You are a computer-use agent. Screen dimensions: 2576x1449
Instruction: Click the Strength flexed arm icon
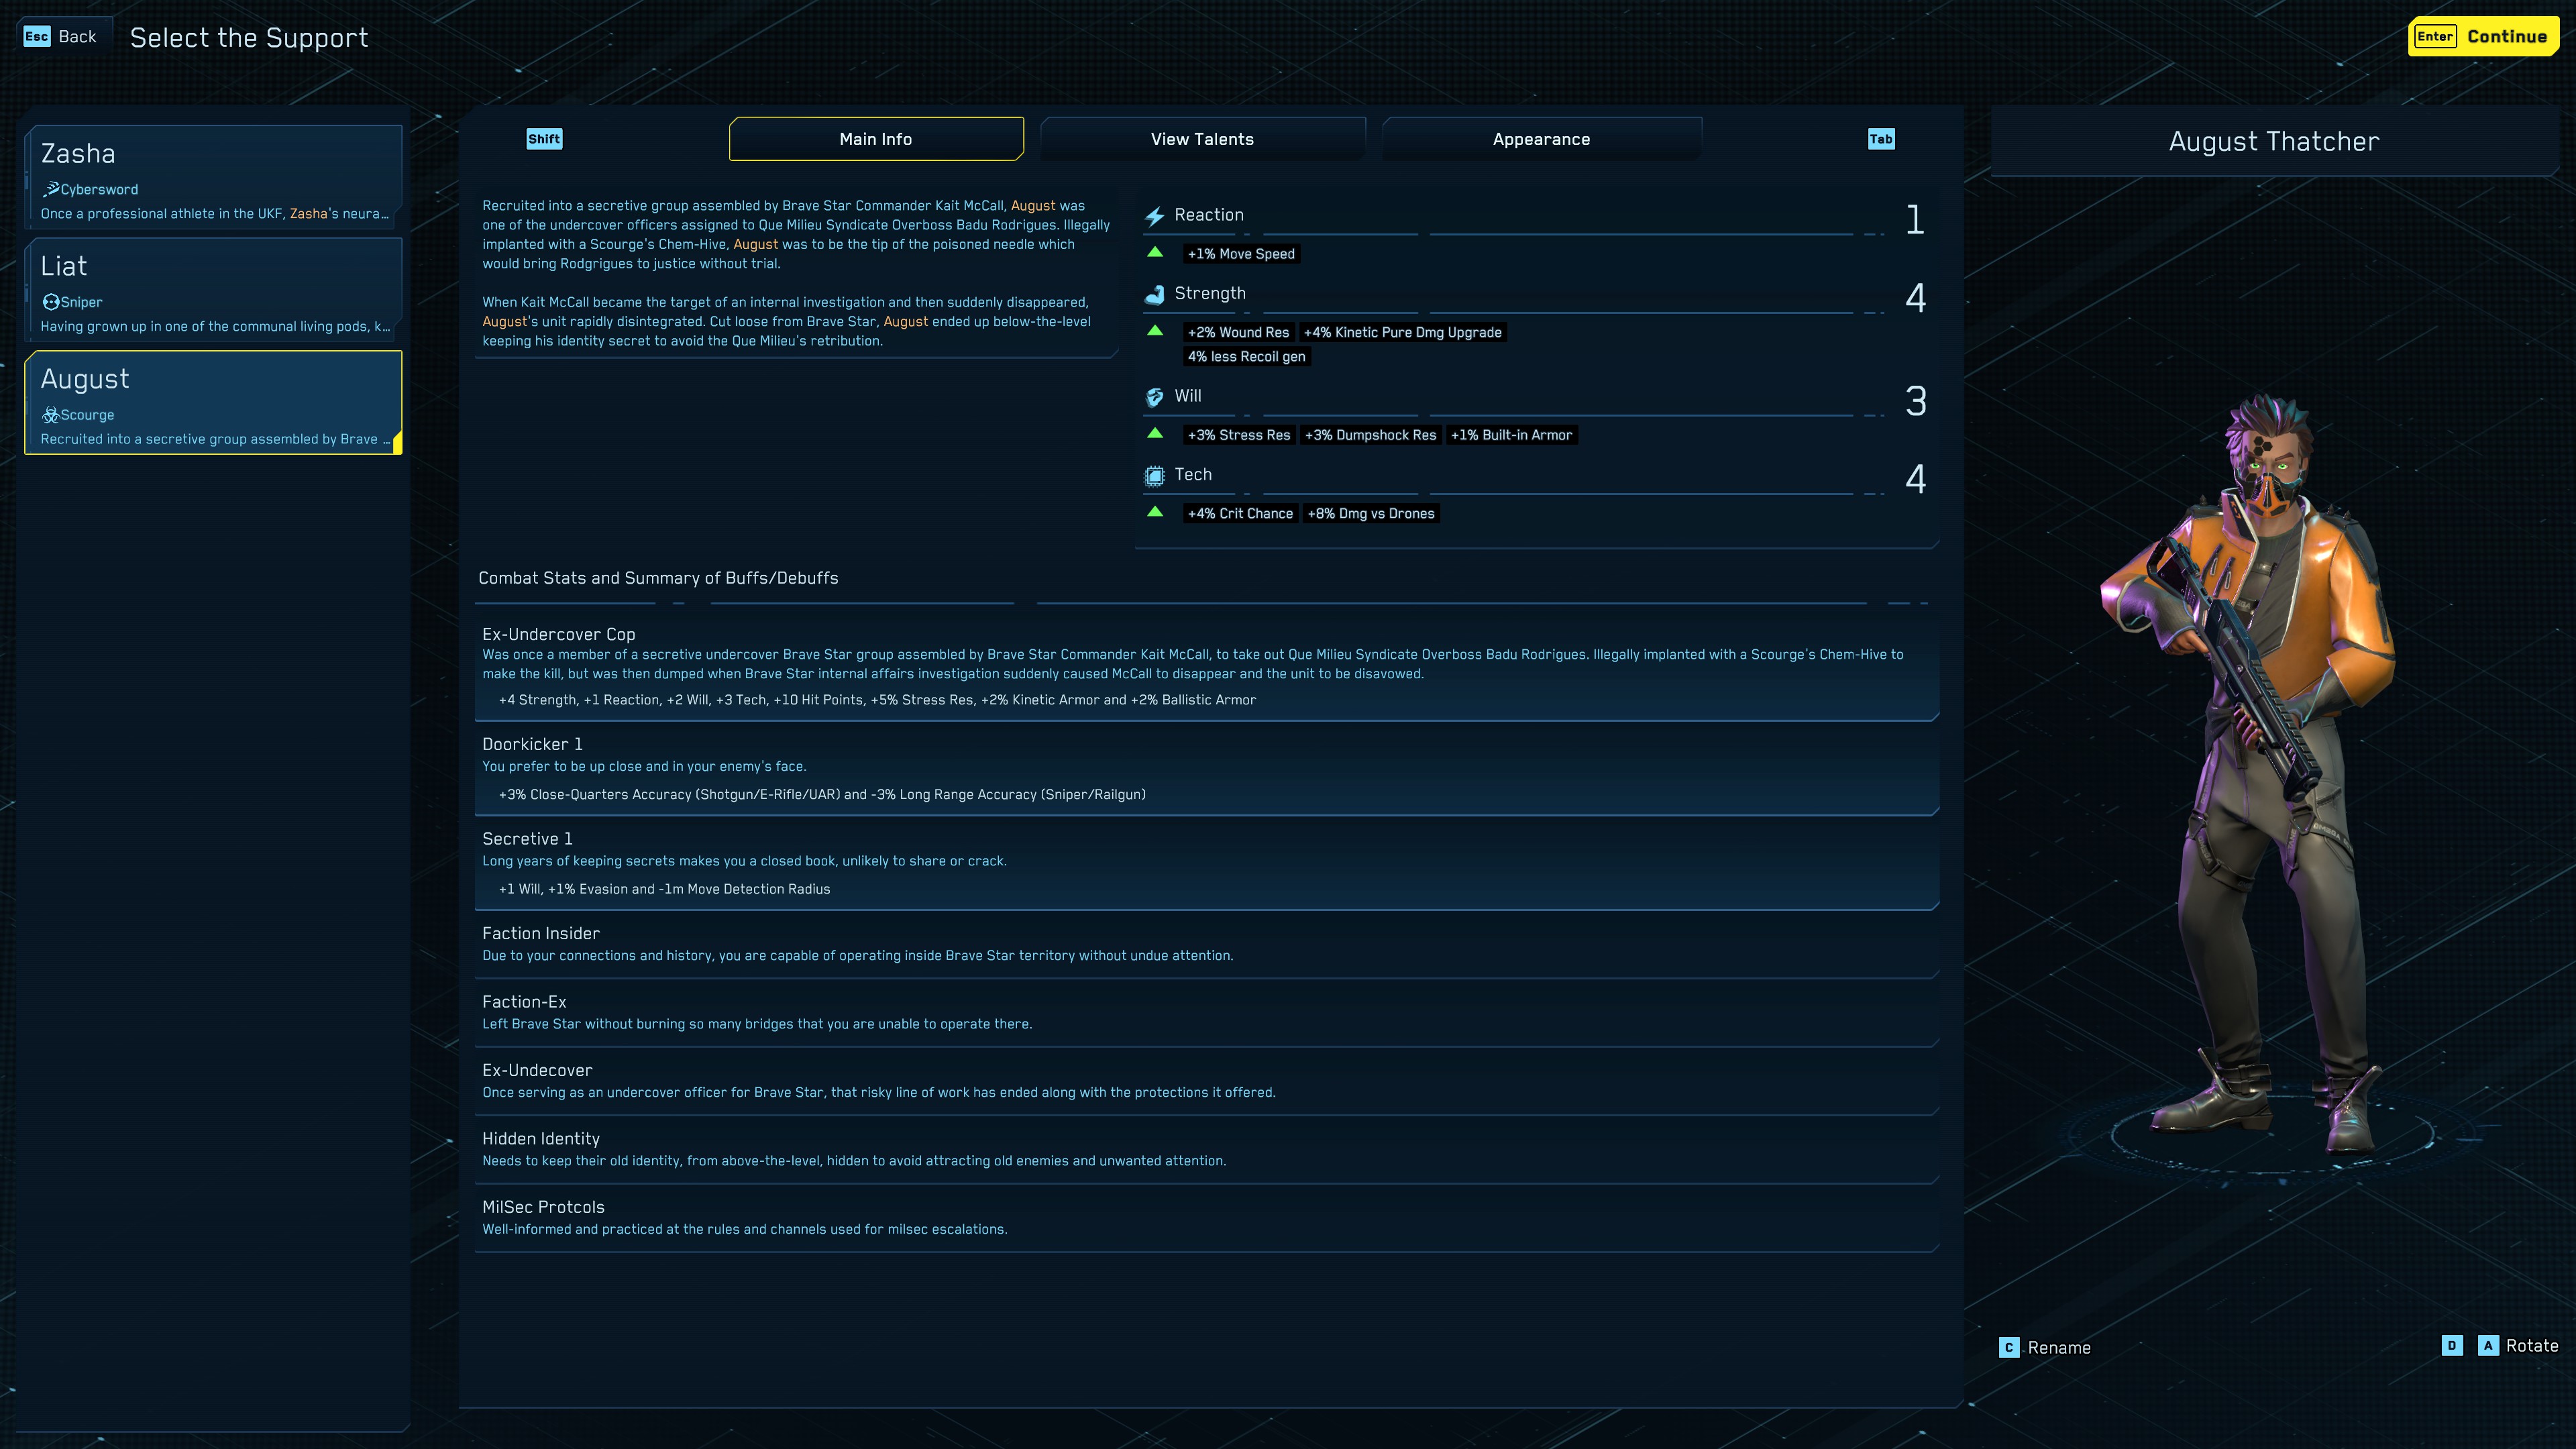click(1154, 294)
